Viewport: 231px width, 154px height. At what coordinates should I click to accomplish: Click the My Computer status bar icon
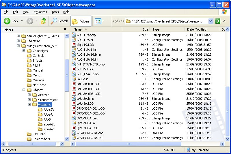188,150
